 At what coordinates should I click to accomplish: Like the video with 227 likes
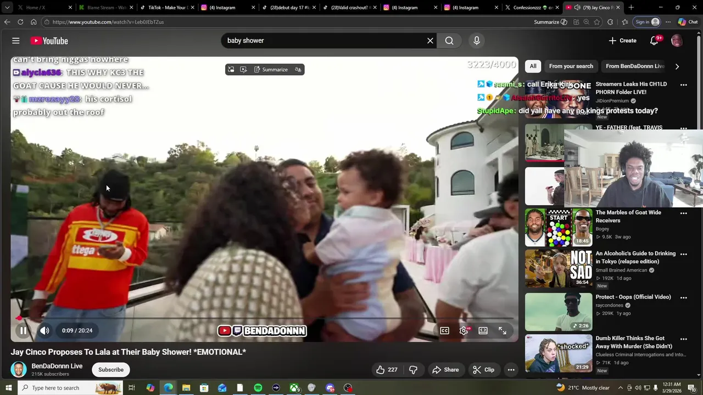point(387,370)
